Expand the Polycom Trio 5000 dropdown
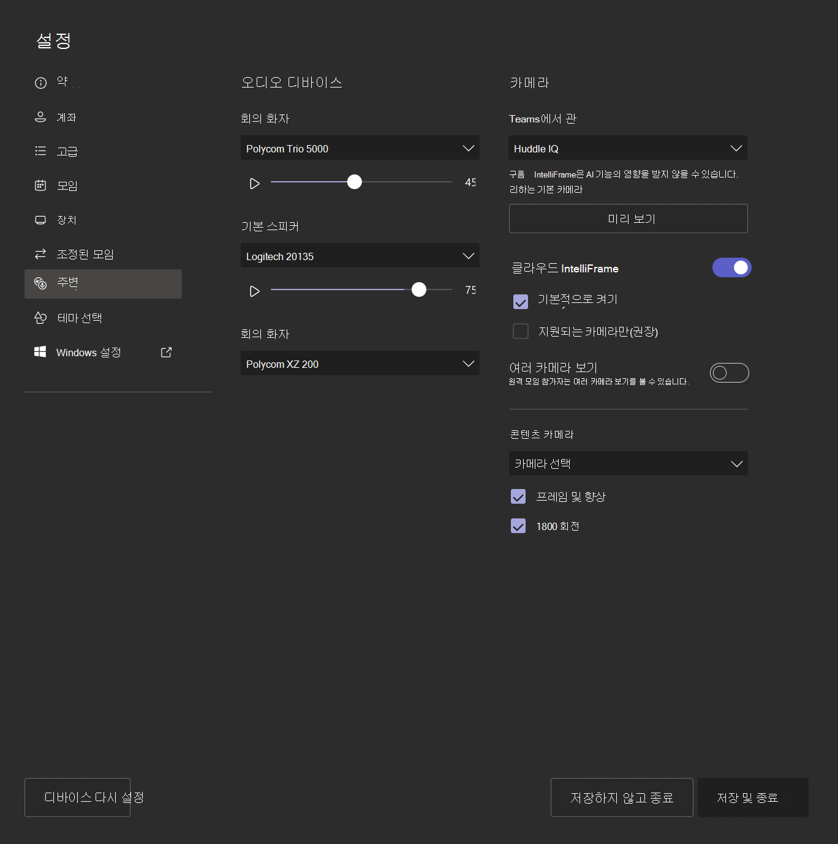The height and width of the screenshot is (844, 838). pos(360,148)
